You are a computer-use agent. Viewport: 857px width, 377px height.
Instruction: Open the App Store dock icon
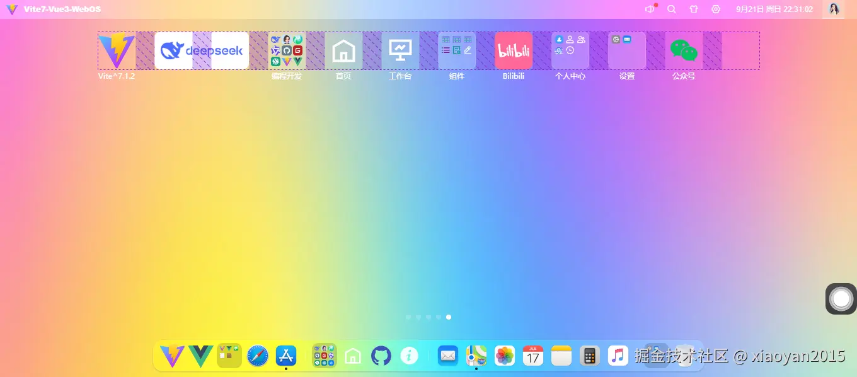pos(286,356)
